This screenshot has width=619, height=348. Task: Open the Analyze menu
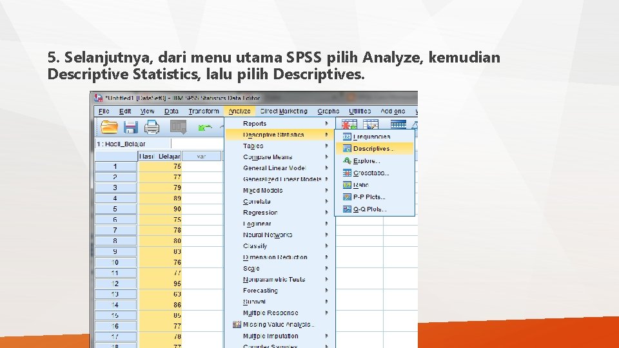(240, 111)
